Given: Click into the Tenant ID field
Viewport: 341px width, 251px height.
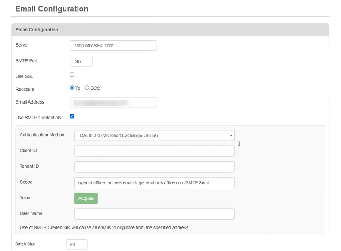Looking at the screenshot, I should point(154,166).
